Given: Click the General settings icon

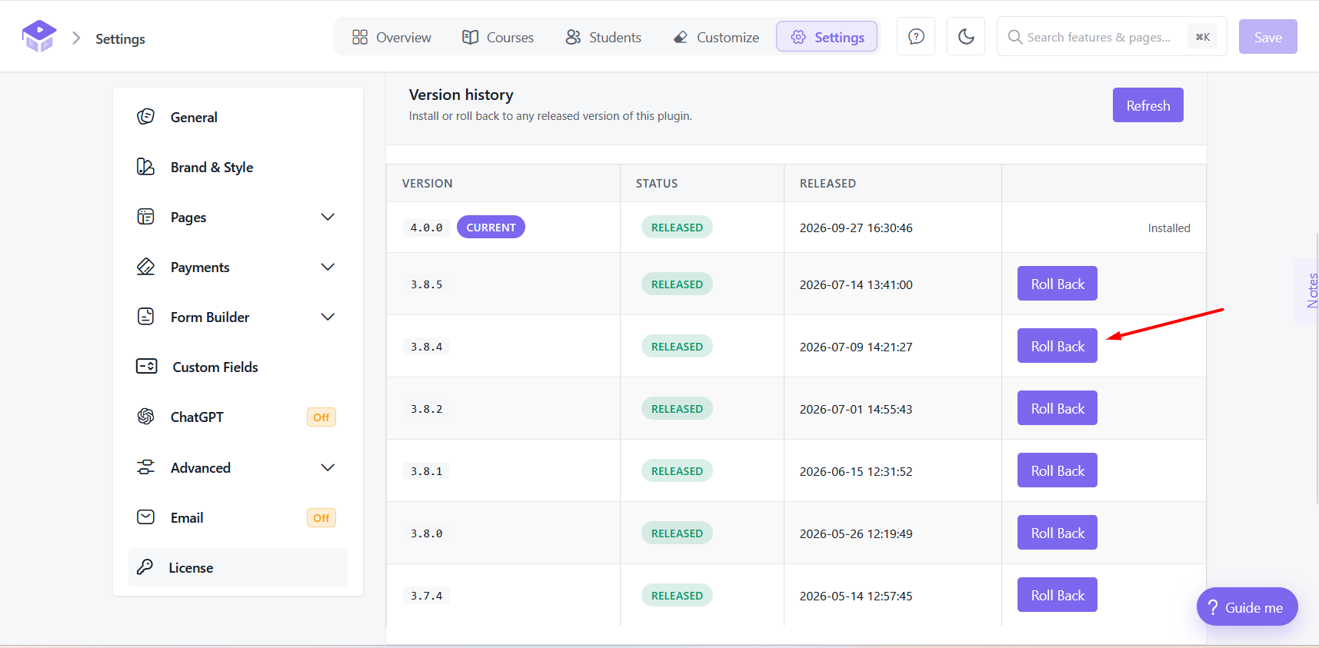Looking at the screenshot, I should tap(145, 117).
